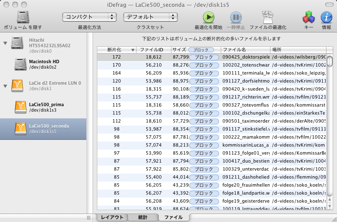Screen dimensions: 337x222
Task: Click the ボリュームを隠す drive icon
Action: coord(23,17)
